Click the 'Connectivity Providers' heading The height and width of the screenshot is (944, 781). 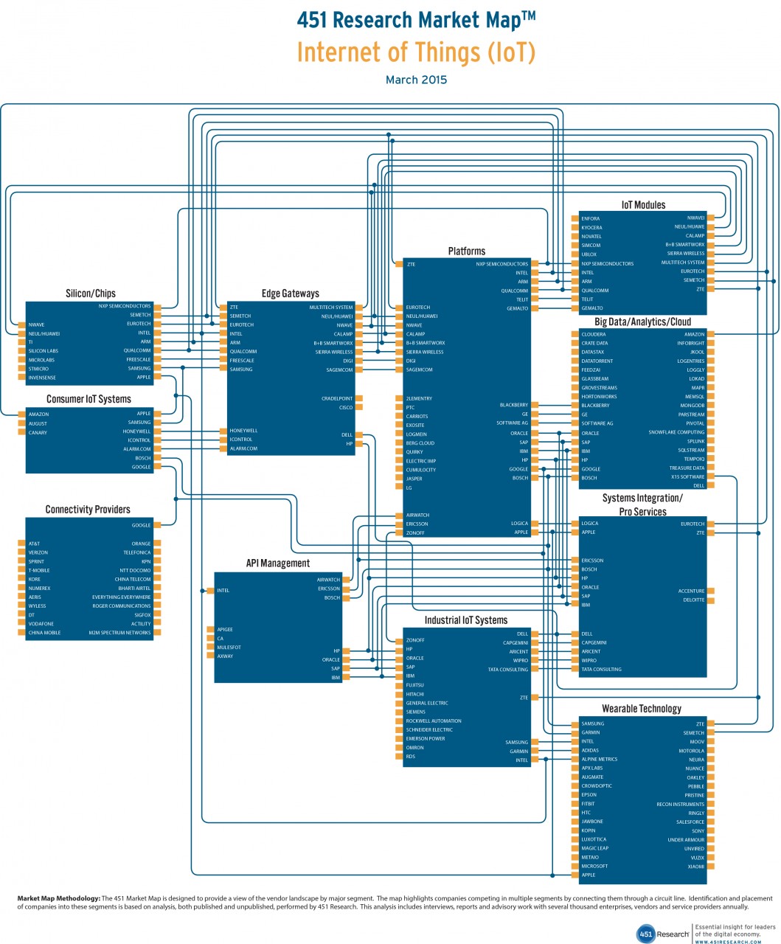[x=88, y=510]
